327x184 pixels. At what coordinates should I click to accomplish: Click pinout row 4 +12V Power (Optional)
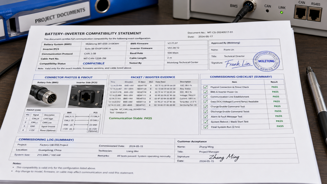click(40, 130)
